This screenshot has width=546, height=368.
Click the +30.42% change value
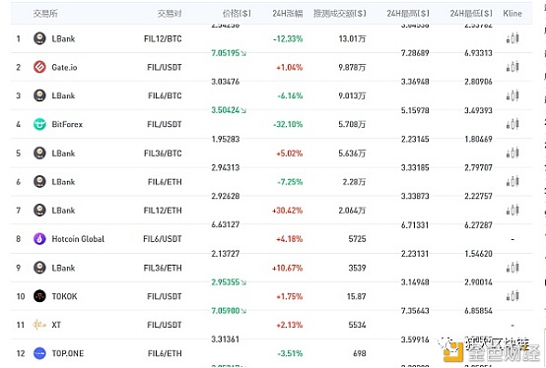pyautogui.click(x=287, y=211)
